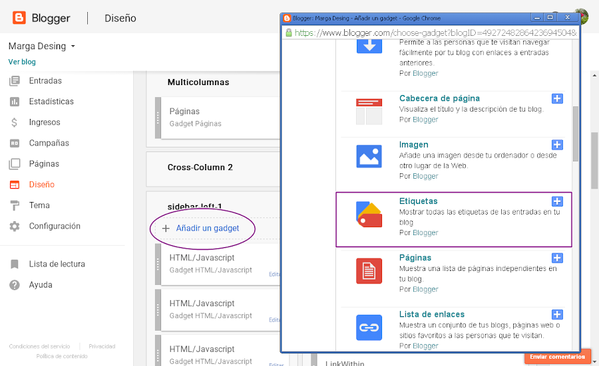
Task: Click the Multicolumnas section heading
Action: pyautogui.click(x=198, y=82)
